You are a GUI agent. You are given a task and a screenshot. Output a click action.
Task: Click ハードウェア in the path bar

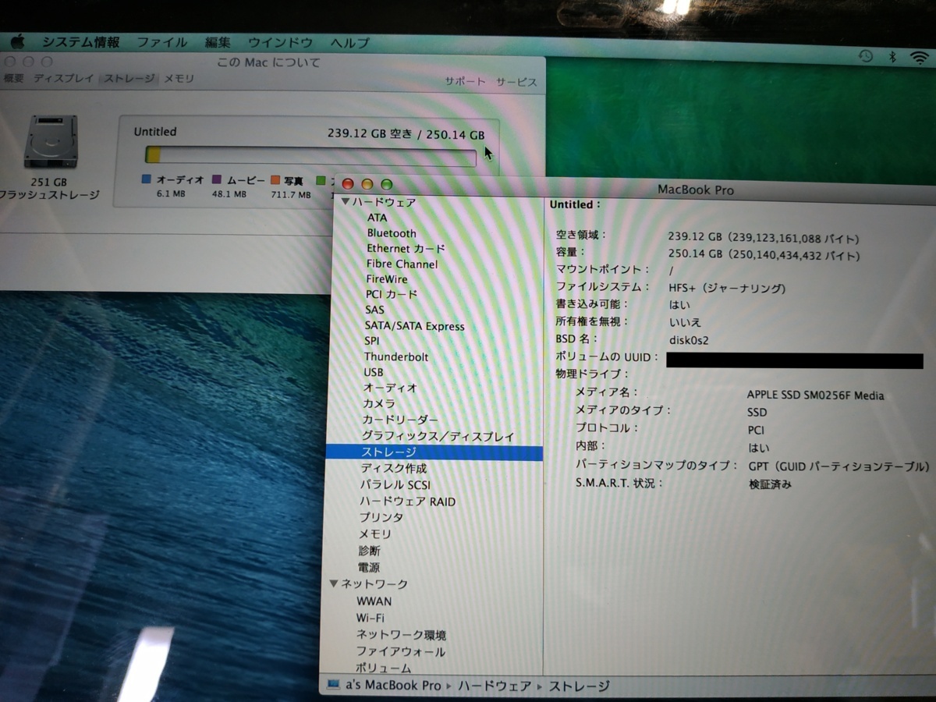point(495,686)
